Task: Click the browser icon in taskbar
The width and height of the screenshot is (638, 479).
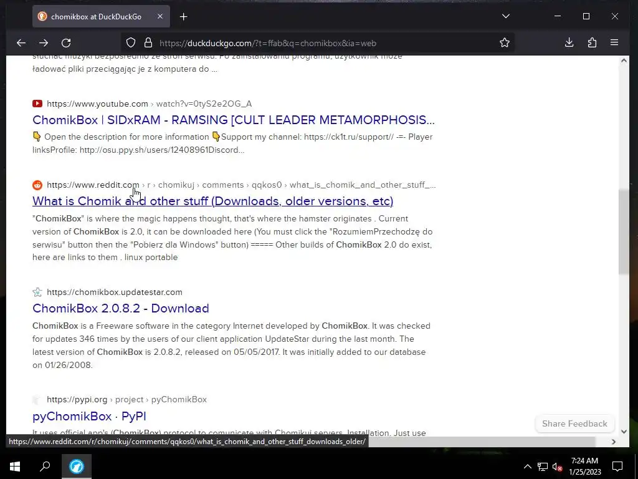Action: point(77,467)
